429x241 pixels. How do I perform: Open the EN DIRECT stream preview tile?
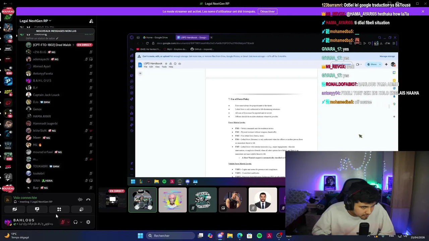(113, 200)
